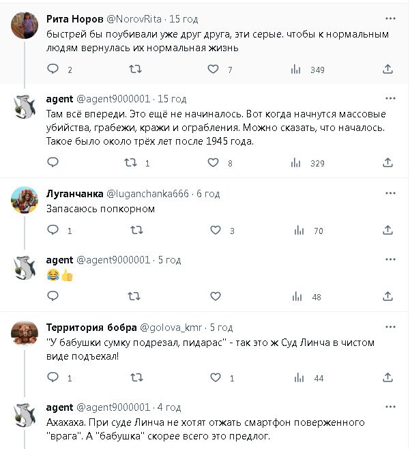
Task: Click Территория бобра's profile picture
Action: coord(25,334)
